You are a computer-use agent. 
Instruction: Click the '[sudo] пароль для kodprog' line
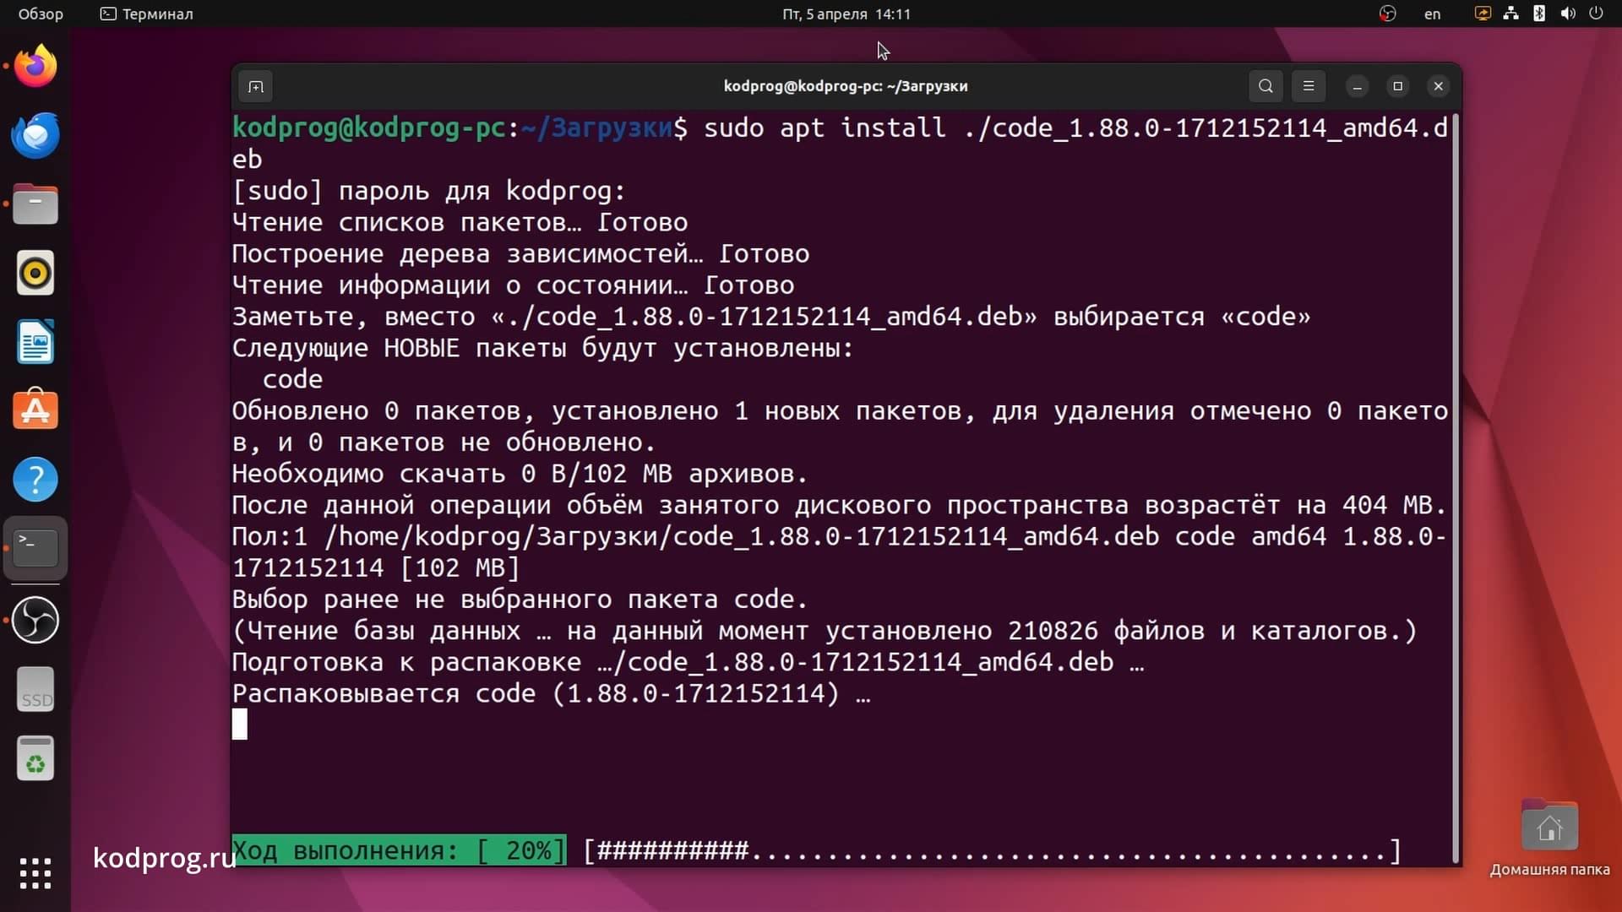429,191
